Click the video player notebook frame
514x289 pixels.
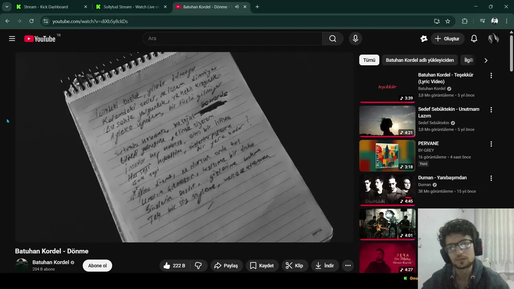tap(184, 147)
